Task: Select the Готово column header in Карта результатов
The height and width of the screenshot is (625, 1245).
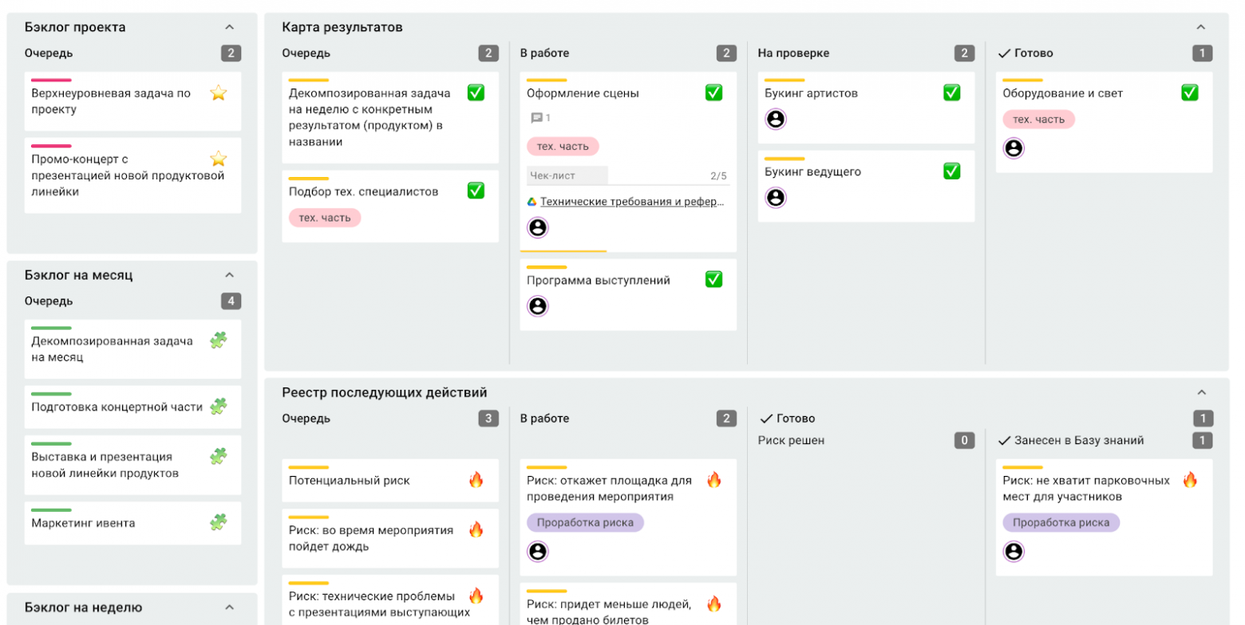Action: coord(1026,53)
